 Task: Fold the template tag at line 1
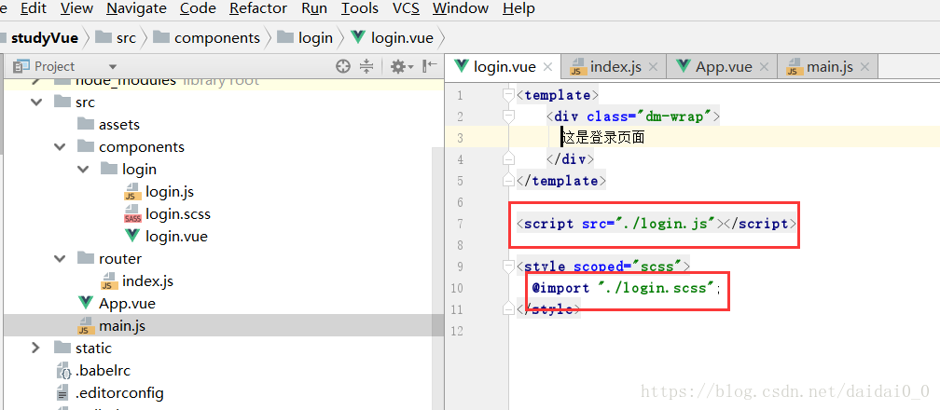coord(508,95)
